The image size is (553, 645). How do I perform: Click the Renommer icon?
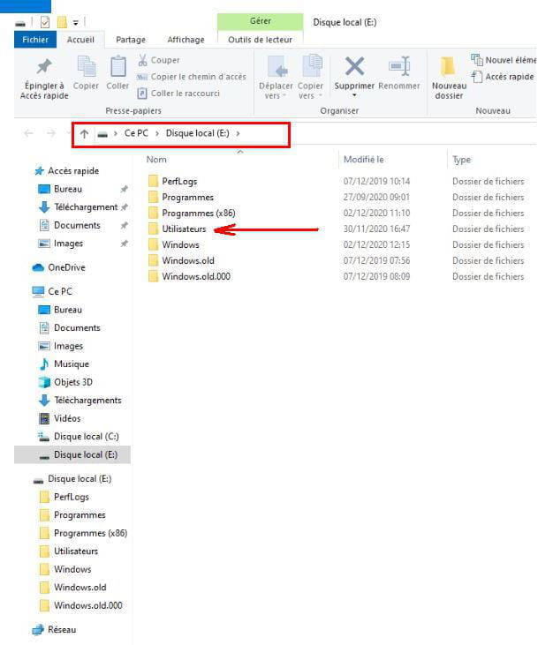[x=399, y=66]
